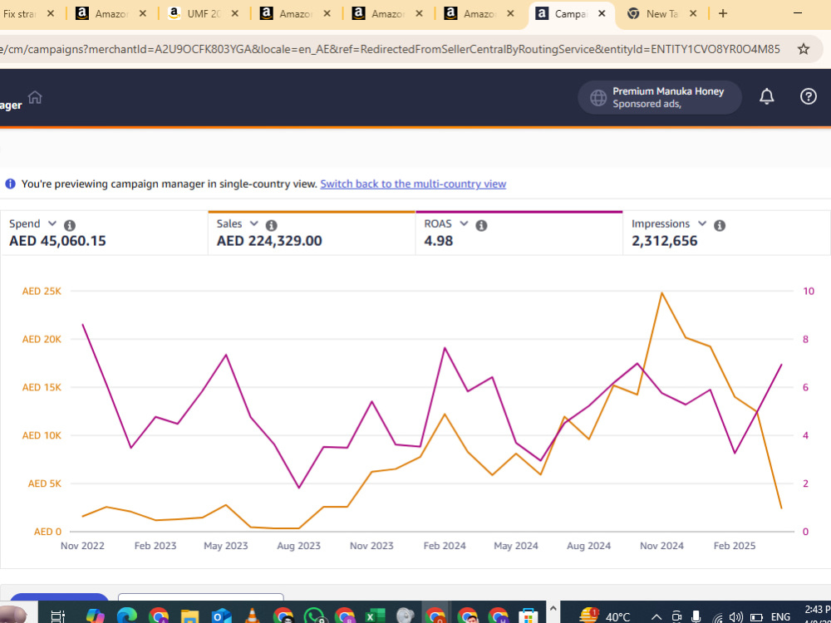Open File Explorer from the taskbar
Viewport: 831px width, 623px height.
point(189,616)
